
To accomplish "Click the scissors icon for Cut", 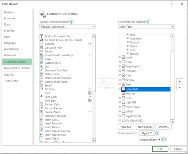I will 42,67.
